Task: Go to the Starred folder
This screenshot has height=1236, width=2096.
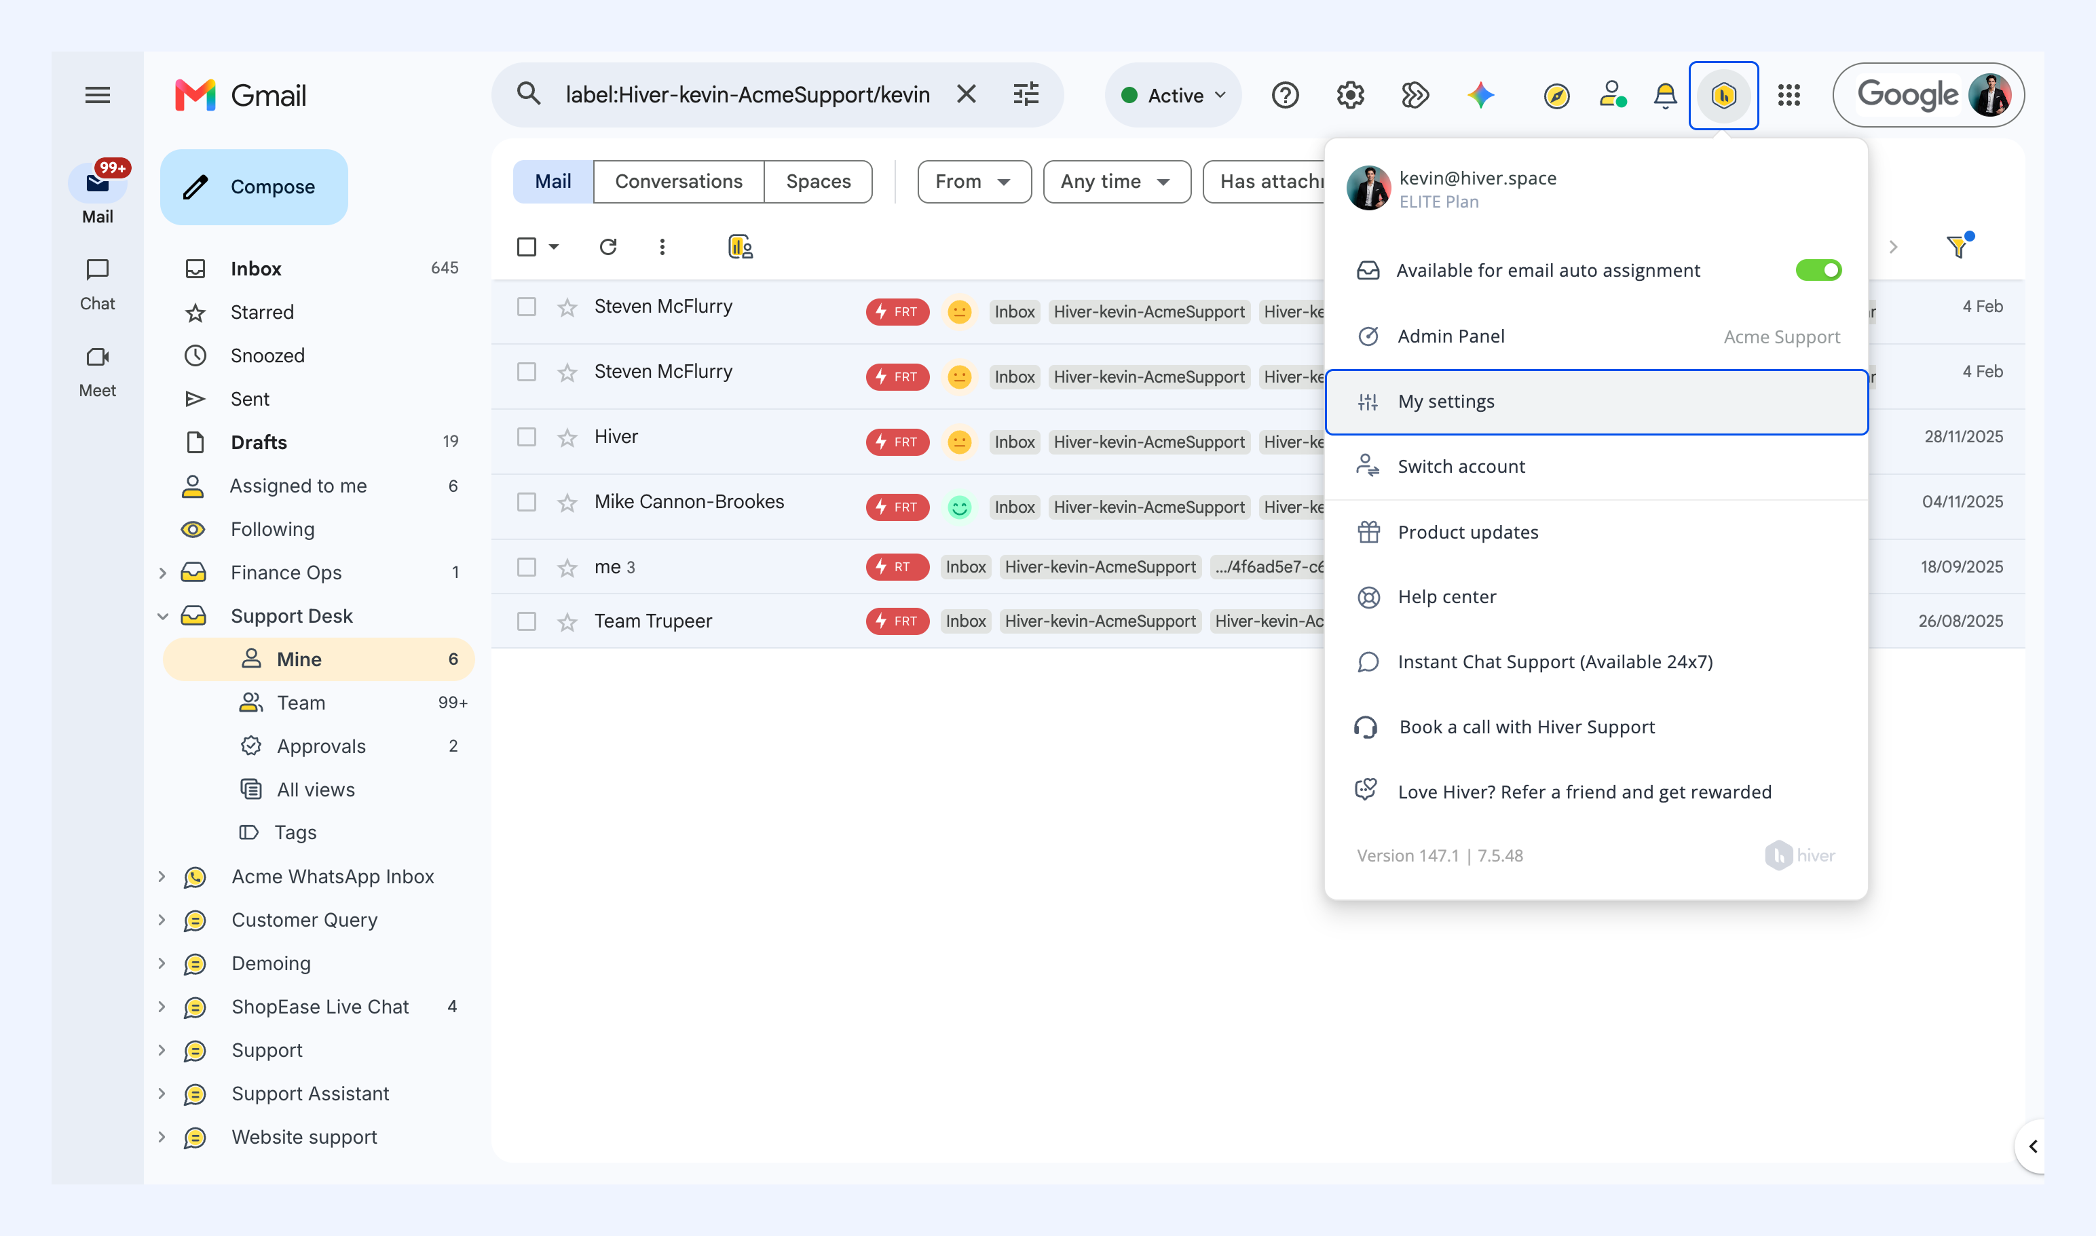Action: coord(318,312)
